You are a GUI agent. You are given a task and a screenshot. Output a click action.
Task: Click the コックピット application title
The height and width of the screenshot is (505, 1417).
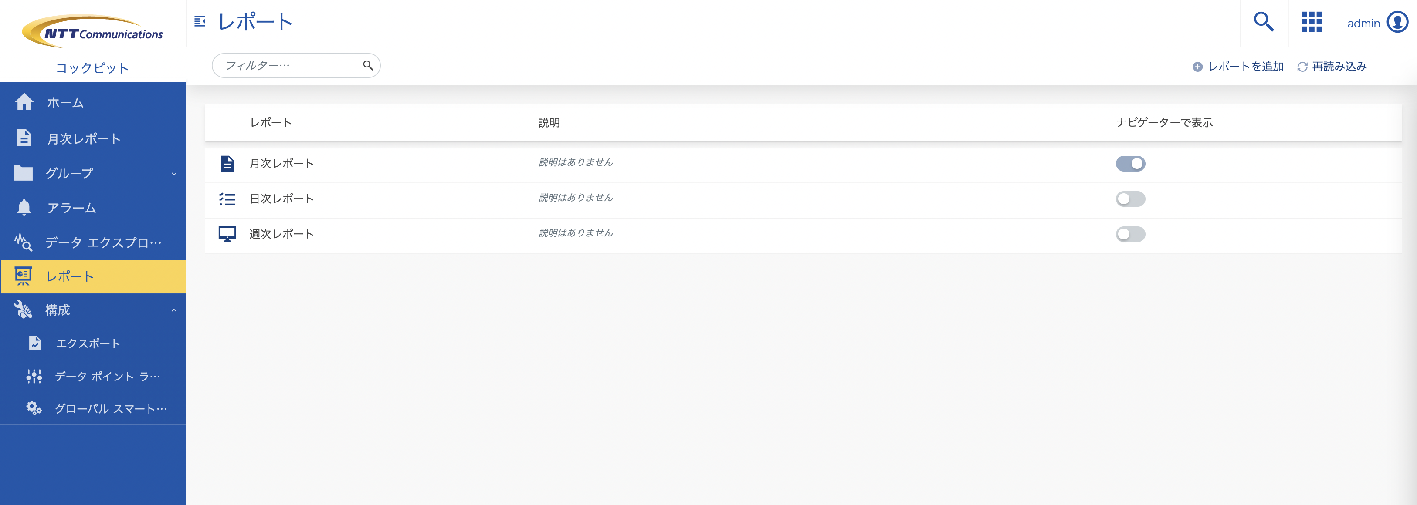[x=92, y=68]
